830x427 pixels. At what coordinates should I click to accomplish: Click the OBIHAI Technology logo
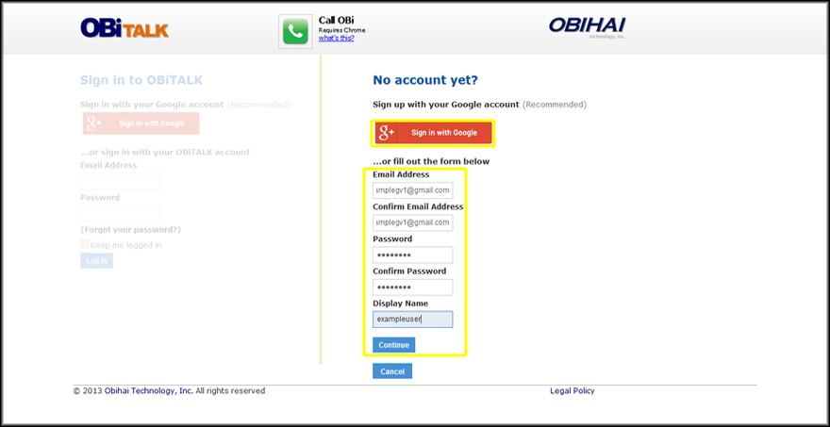587,26
